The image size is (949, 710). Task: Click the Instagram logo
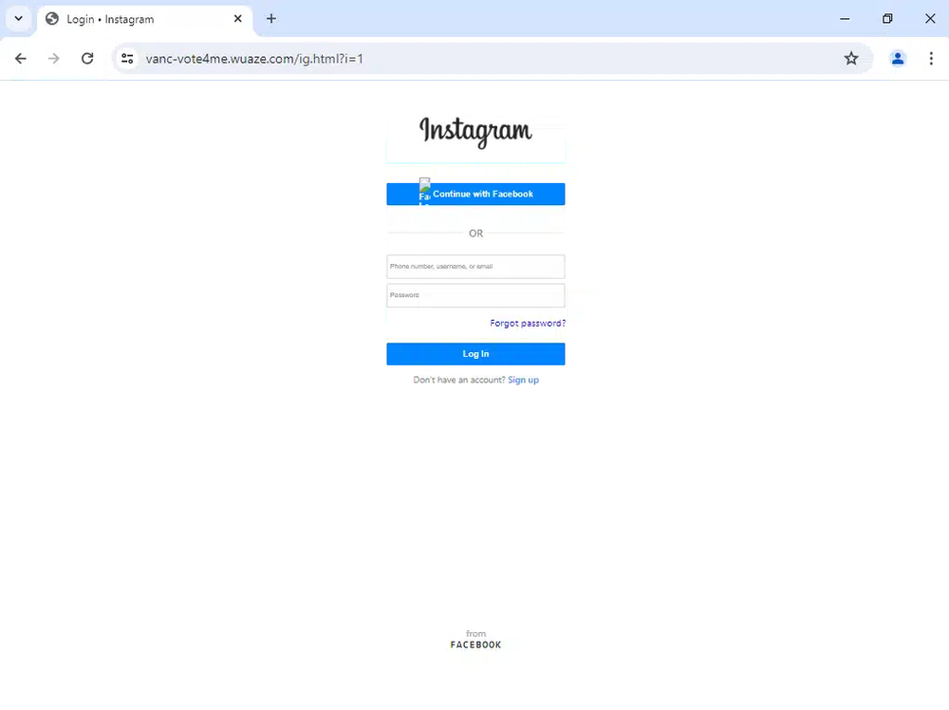pyautogui.click(x=475, y=132)
